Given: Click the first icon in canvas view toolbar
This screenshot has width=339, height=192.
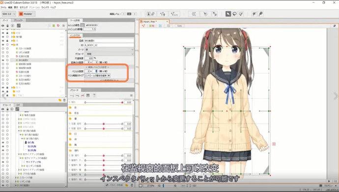Looking at the screenshot, I should 143,26.
